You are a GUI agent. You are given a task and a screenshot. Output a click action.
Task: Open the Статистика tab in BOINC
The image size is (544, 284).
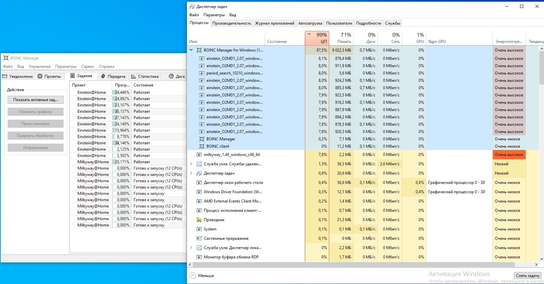click(x=145, y=76)
